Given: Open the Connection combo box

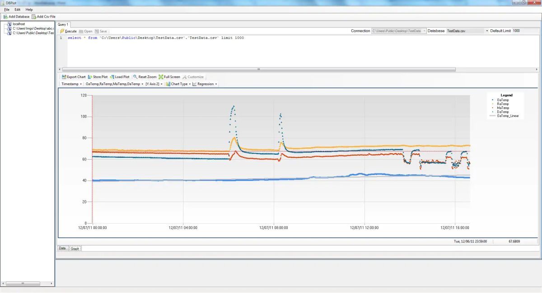Looking at the screenshot, I should click(x=399, y=31).
